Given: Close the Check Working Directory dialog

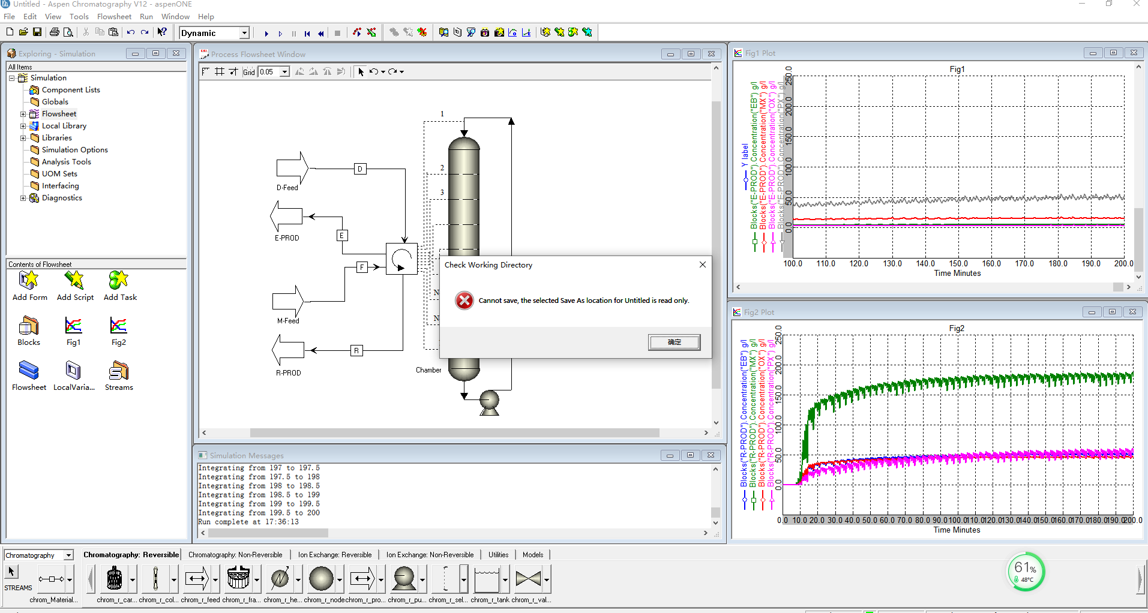Looking at the screenshot, I should (x=702, y=265).
